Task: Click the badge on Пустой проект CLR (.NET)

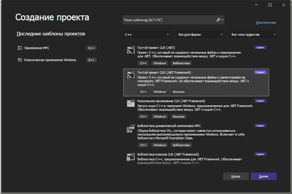Action: 260,47
